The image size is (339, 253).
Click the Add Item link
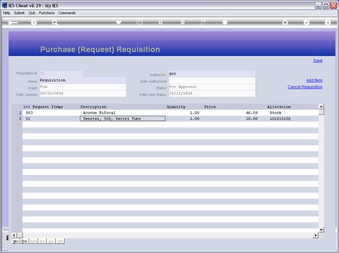pyautogui.click(x=314, y=81)
